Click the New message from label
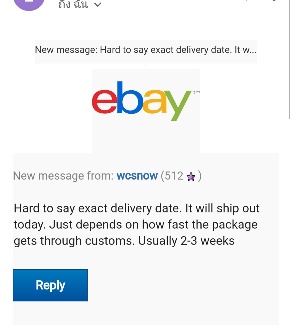Image resolution: width=290 pixels, height=325 pixels. [63, 176]
